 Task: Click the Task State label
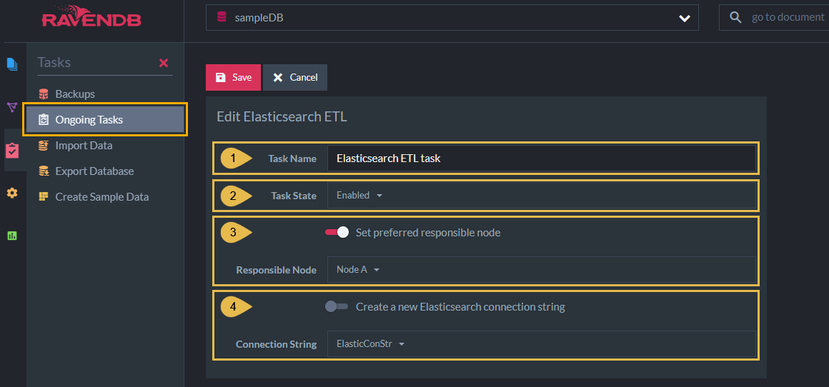point(294,196)
